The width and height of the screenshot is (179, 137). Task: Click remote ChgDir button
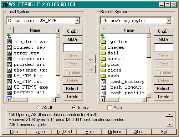[164, 31]
